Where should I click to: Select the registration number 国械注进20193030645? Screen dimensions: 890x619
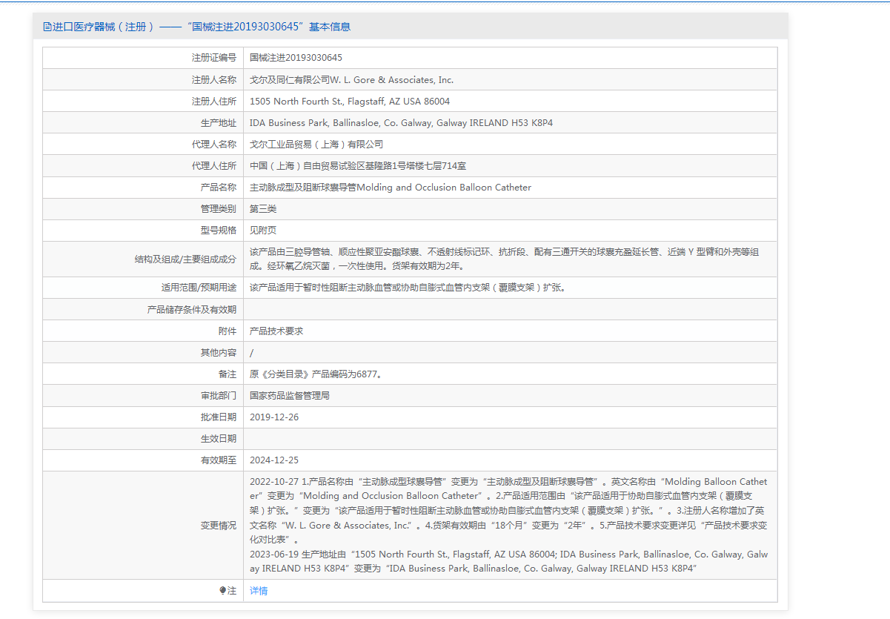296,58
